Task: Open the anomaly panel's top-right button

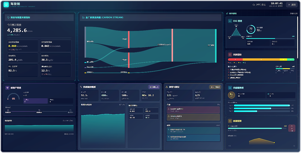Action: [215, 87]
